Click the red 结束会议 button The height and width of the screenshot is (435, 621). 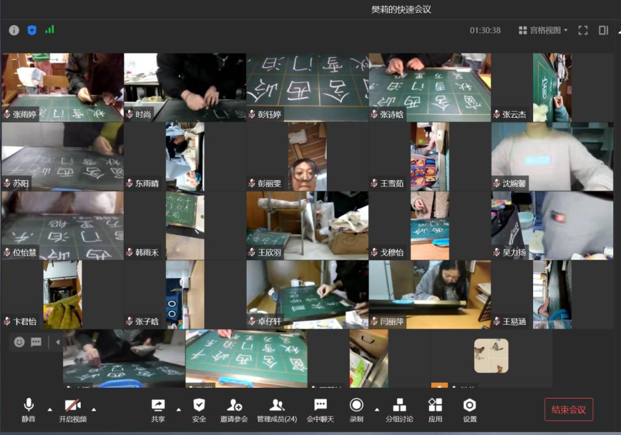click(x=568, y=410)
